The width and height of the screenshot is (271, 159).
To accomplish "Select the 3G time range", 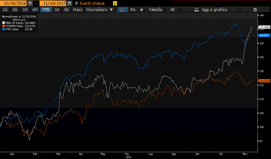I will click(15, 10).
